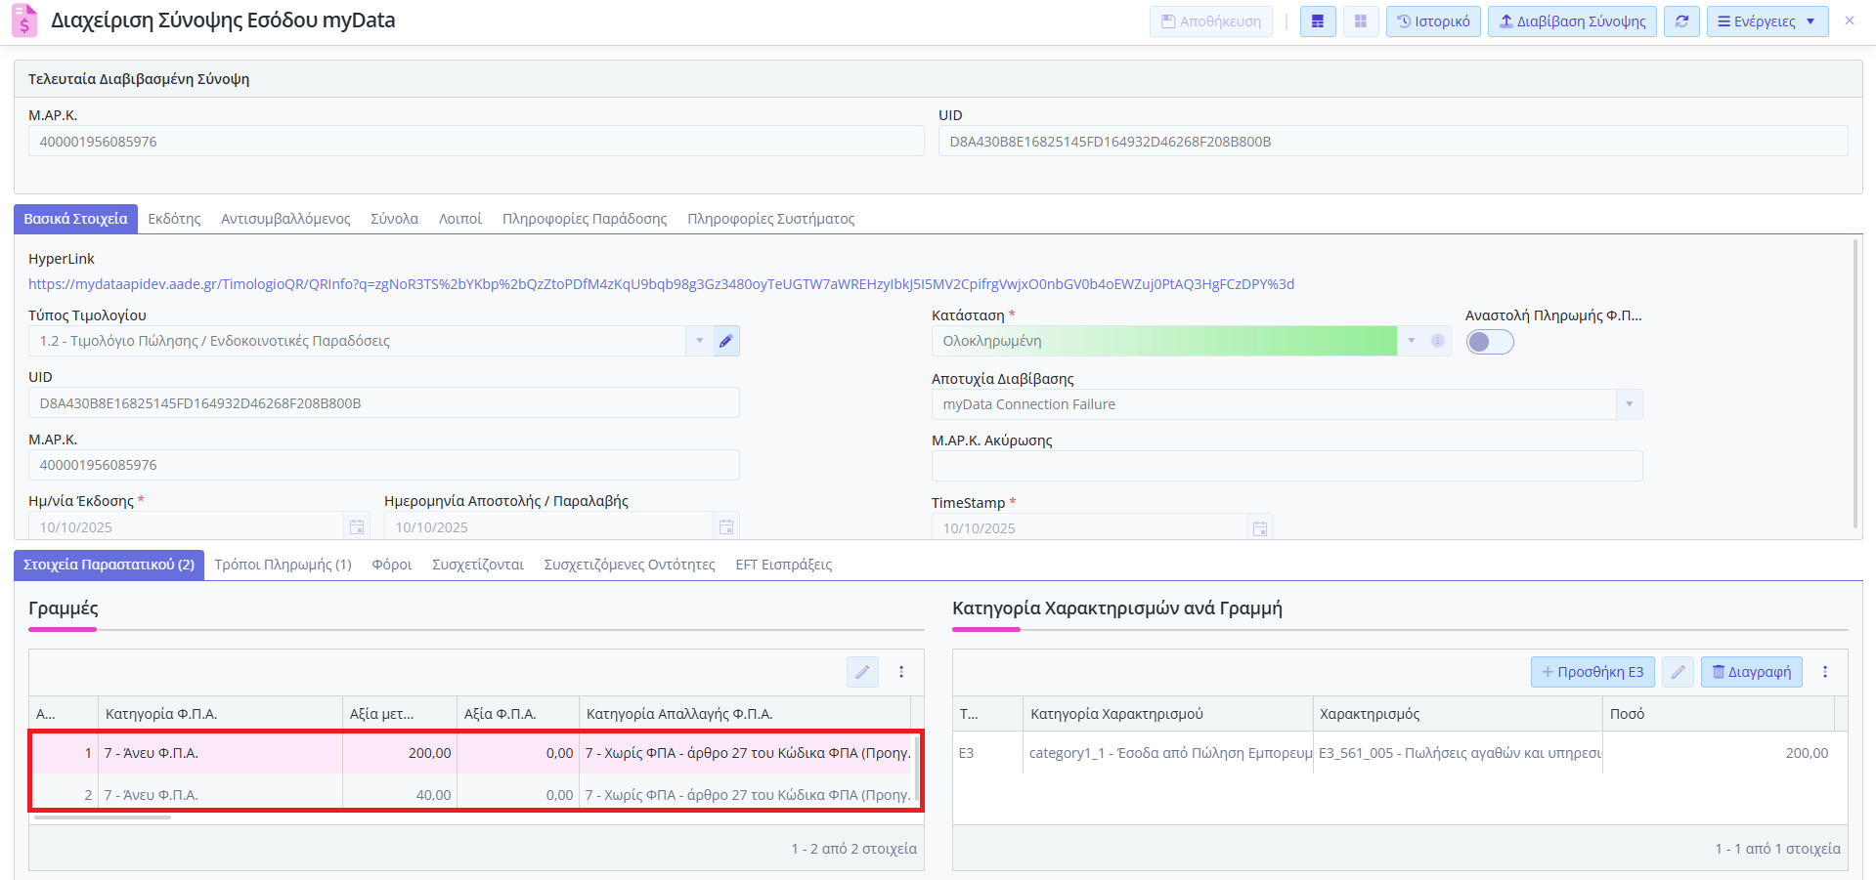Select the single-panel layout view icon

tap(1318, 21)
